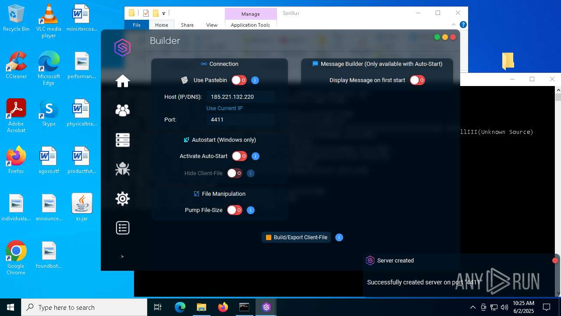
Task: Click the Host (IP/DNS) input field
Action: click(241, 97)
